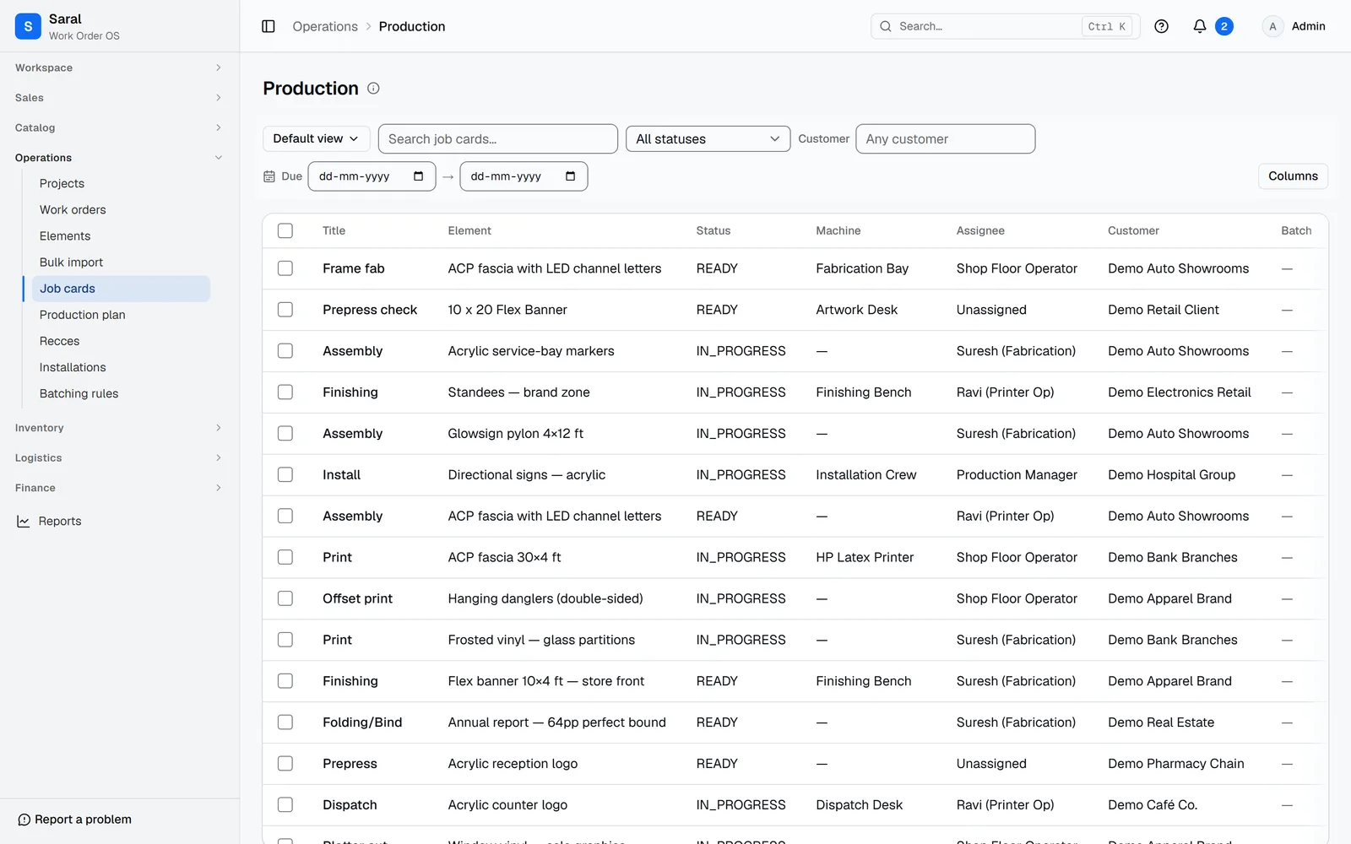Expand the Inventory sidebar section

pyautogui.click(x=119, y=428)
